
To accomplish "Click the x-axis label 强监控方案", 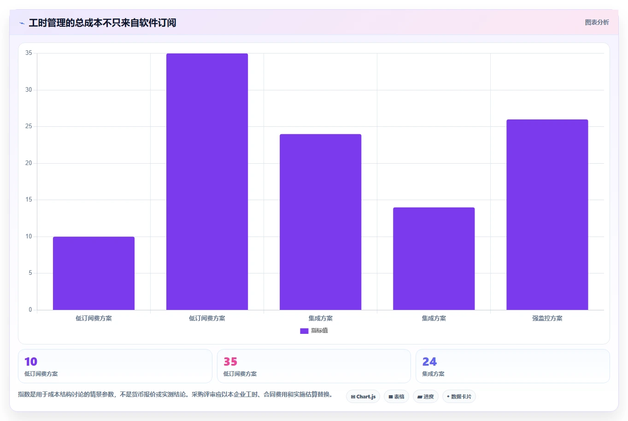I will pos(547,318).
